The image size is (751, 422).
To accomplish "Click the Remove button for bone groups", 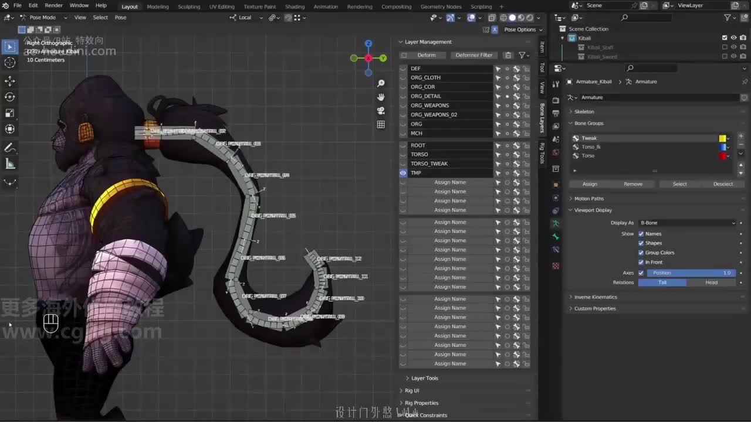I will (633, 184).
